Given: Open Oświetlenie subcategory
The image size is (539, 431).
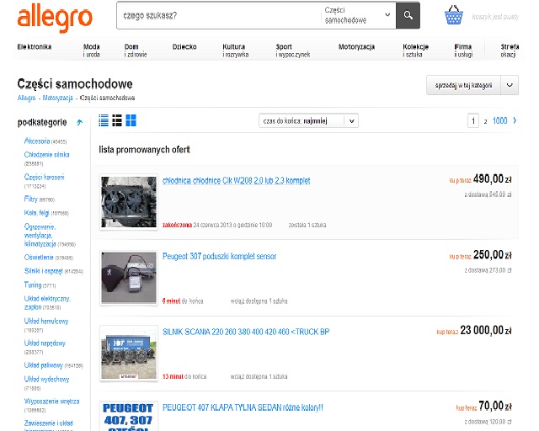Looking at the screenshot, I should [x=39, y=258].
